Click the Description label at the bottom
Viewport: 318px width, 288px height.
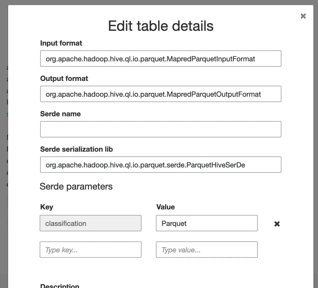(x=60, y=286)
